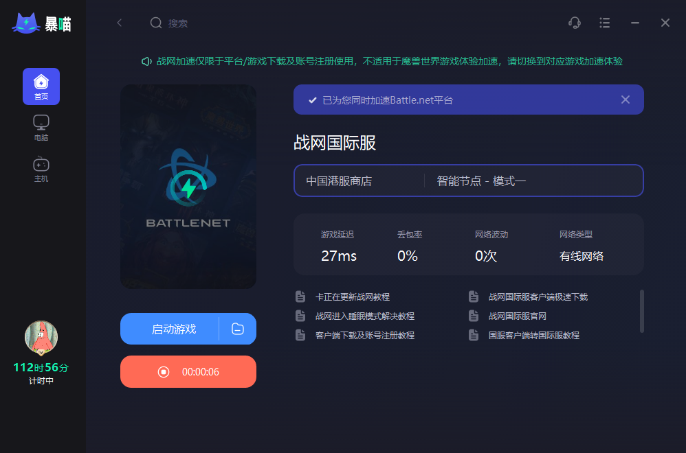The image size is (686, 453).
Task: Open 战网进入睡眠模式解决教程 link
Action: pyautogui.click(x=365, y=316)
